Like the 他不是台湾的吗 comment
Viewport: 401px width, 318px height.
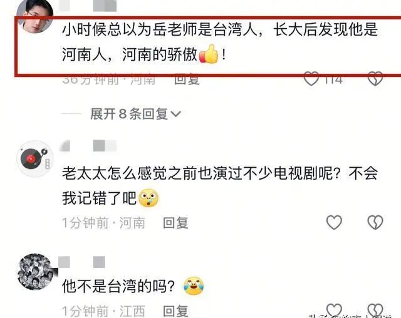pyautogui.click(x=334, y=310)
